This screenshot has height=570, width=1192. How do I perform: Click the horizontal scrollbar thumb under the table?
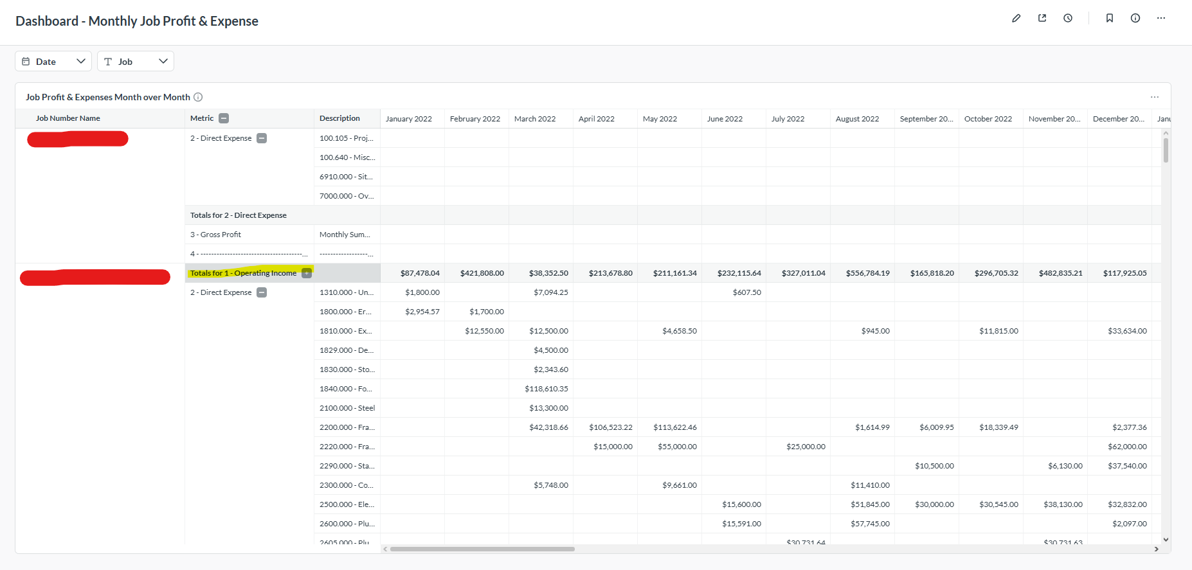click(482, 549)
